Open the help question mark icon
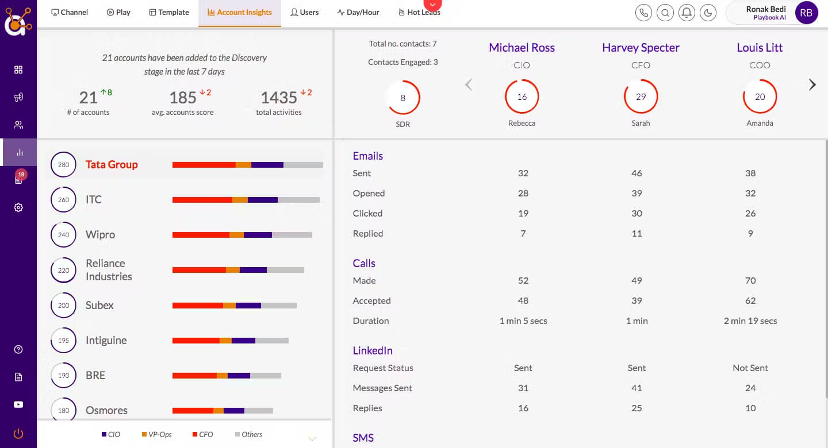 pyautogui.click(x=18, y=349)
